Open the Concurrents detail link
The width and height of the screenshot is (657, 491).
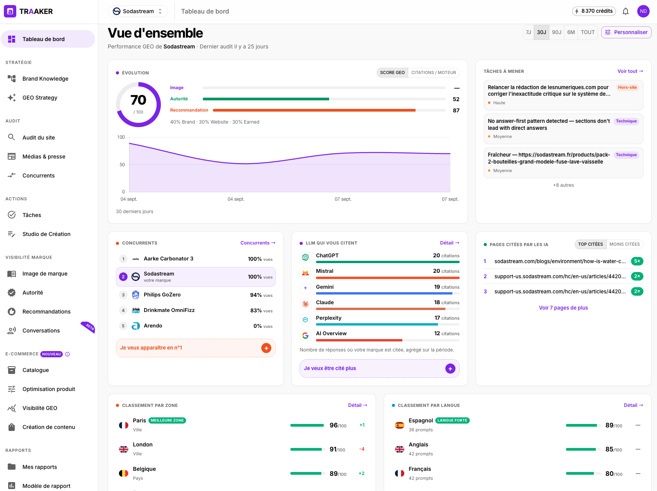(258, 243)
